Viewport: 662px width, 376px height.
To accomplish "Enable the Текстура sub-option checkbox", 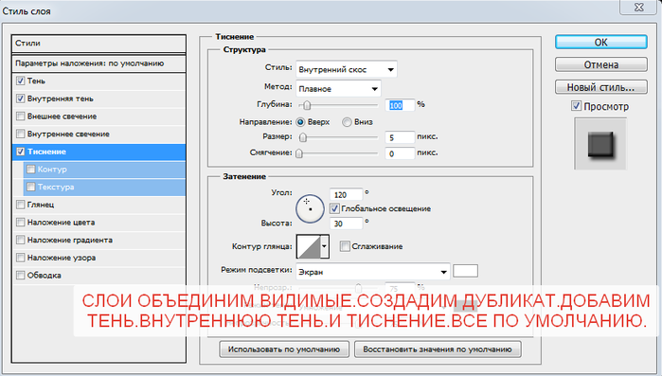I will click(x=31, y=187).
